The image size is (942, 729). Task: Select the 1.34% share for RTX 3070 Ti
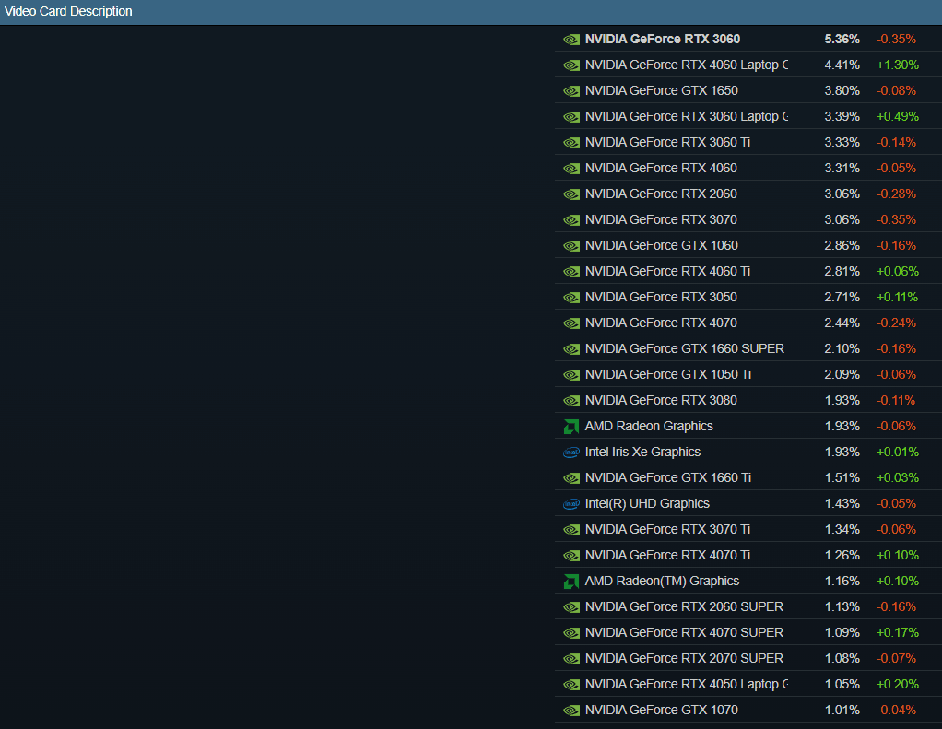(x=842, y=530)
